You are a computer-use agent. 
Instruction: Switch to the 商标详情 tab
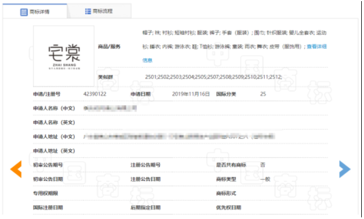pos(35,11)
